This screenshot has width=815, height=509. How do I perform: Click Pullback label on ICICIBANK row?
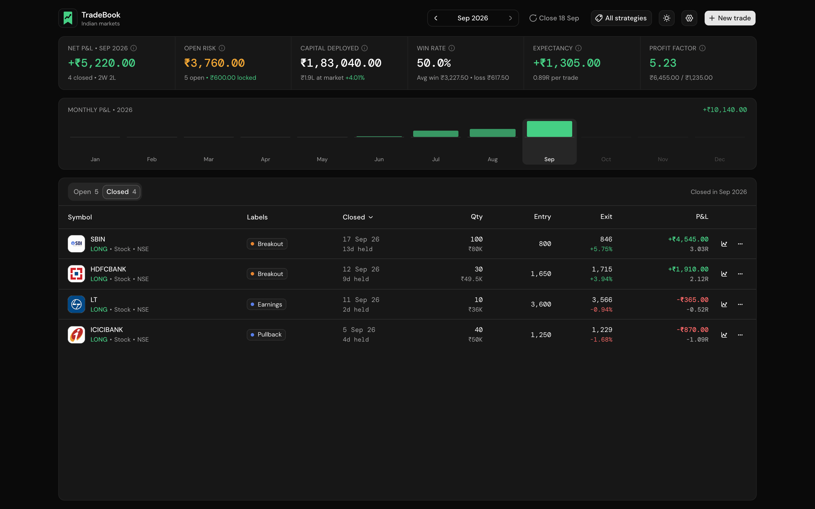[266, 335]
